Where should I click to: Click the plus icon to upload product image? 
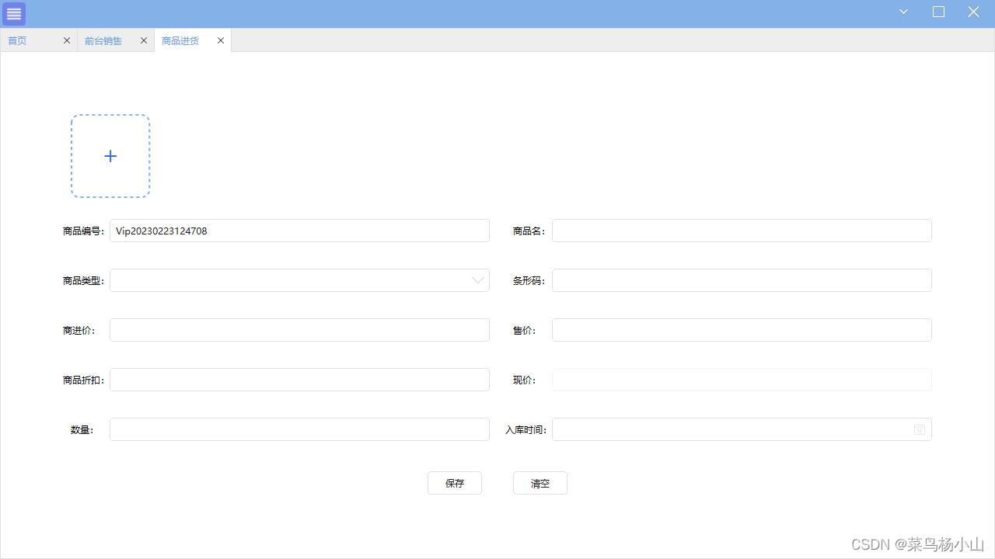110,156
